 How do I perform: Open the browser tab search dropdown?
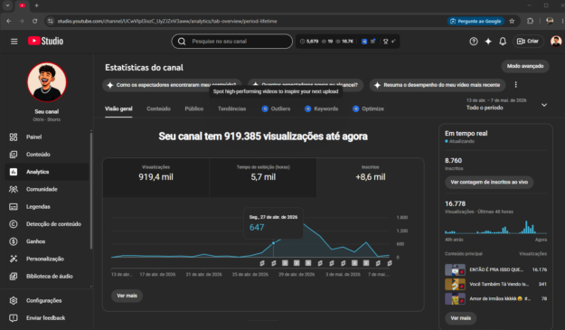pos(7,5)
